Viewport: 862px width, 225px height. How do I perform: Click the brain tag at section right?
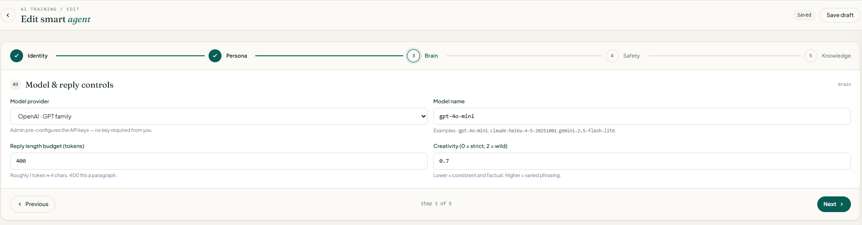(844, 84)
